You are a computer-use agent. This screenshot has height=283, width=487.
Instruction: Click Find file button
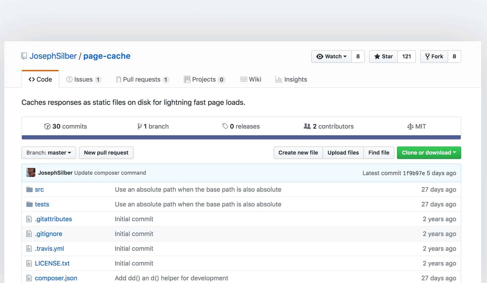(379, 153)
